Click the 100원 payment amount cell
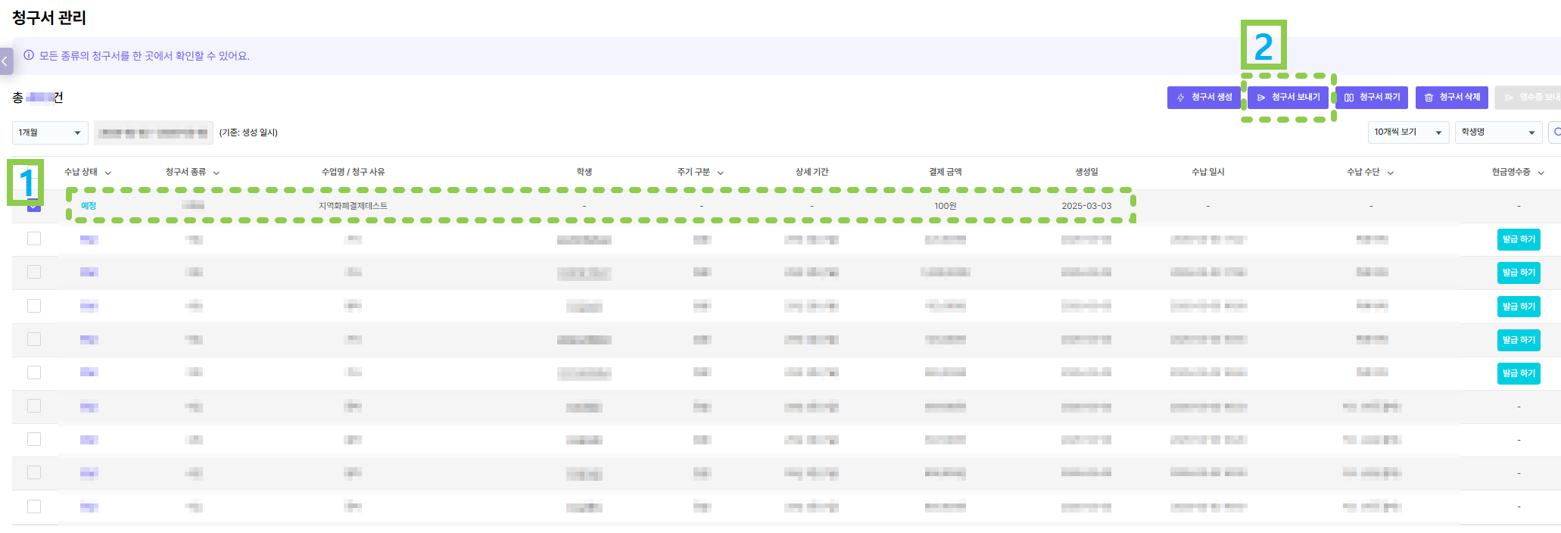The image size is (1561, 533). (945, 206)
